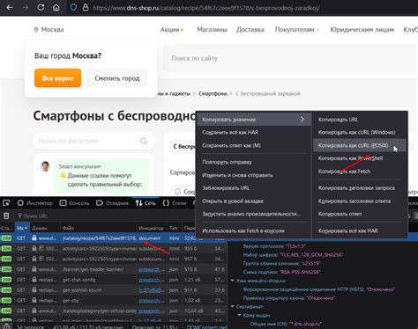Image resolution: width=418 pixels, height=329 pixels.
Task: Focus the Поиск по фильтрам field
Action: tap(93, 141)
